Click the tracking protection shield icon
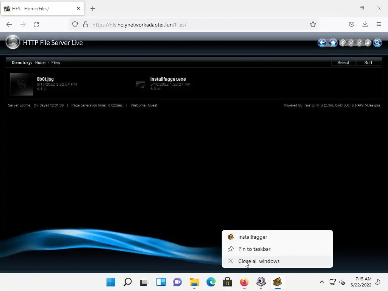Image resolution: width=388 pixels, height=291 pixels. coord(75,25)
